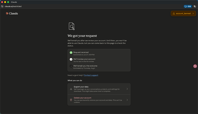The width and height of the screenshot is (198, 114).
Task: Open the translate page icon in the address bar
Action: coord(195,6)
